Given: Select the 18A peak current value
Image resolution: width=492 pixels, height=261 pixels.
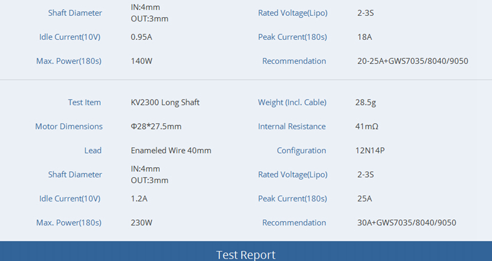Looking at the screenshot, I should click(x=365, y=37).
